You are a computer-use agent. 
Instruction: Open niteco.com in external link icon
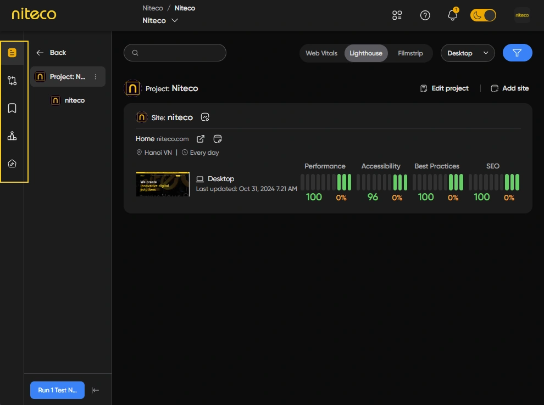pyautogui.click(x=201, y=139)
